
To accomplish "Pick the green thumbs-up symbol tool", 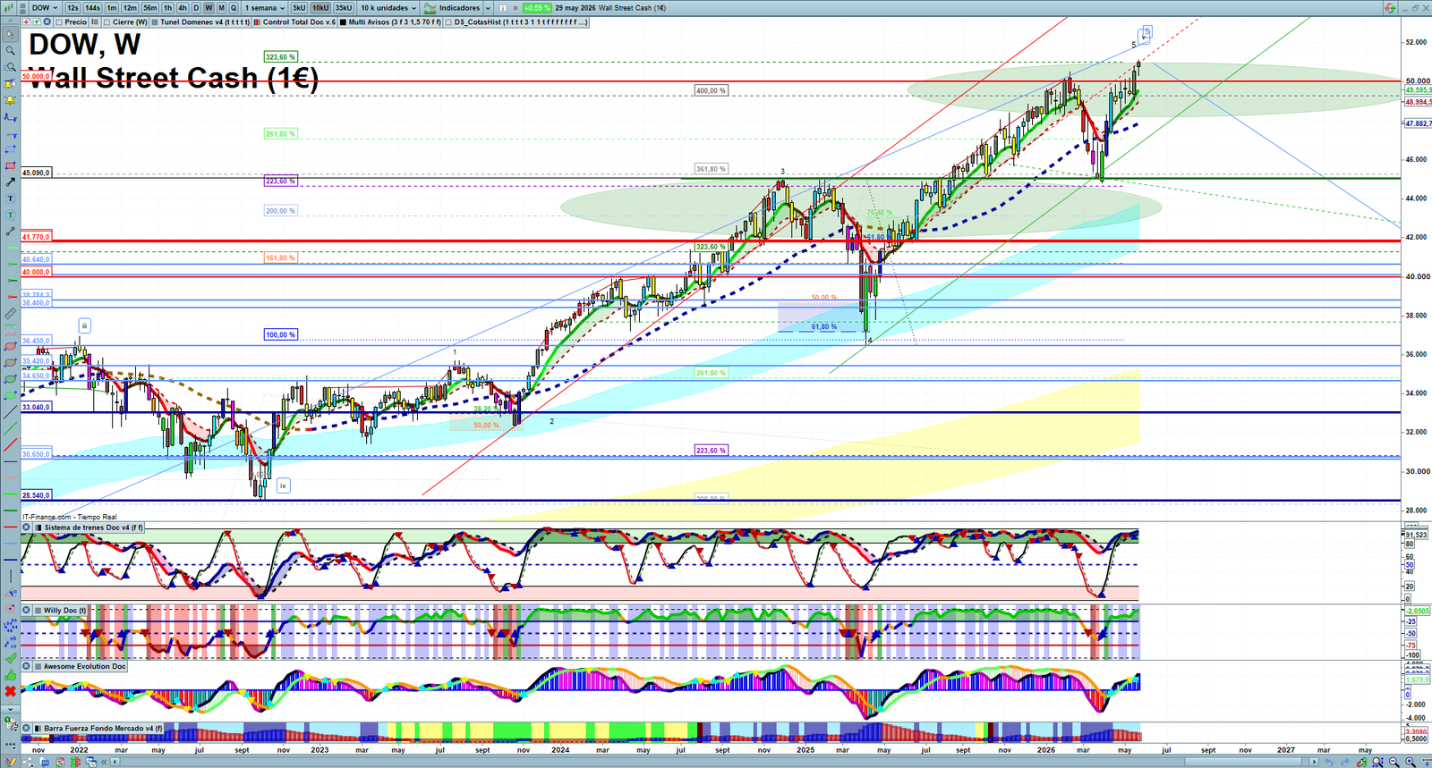I will (10, 675).
